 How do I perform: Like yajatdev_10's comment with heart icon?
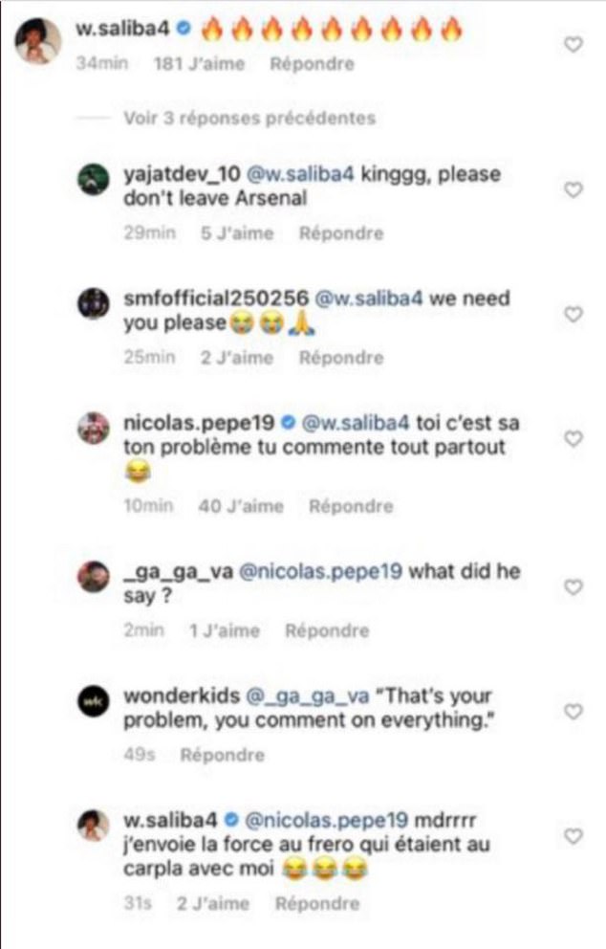[573, 189]
